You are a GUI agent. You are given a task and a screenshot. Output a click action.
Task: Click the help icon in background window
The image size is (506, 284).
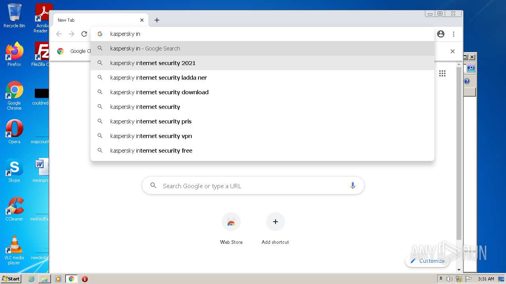pyautogui.click(x=467, y=81)
